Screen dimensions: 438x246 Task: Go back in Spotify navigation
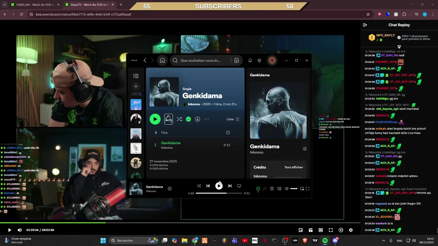(145, 60)
